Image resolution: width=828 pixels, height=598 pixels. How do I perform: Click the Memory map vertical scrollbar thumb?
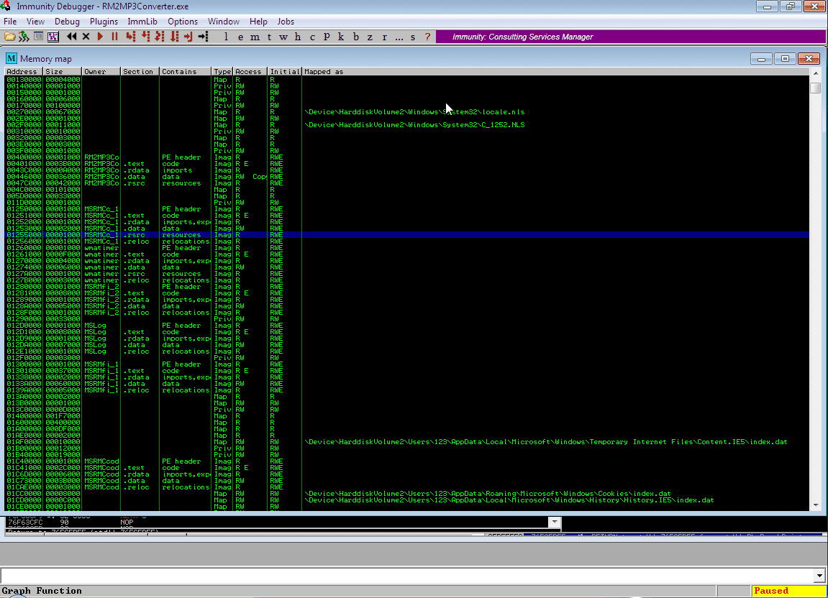815,88
